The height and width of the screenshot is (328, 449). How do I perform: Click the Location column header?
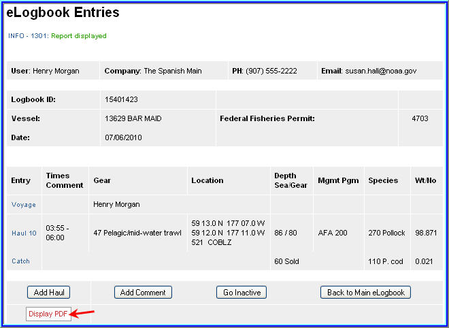tap(207, 180)
